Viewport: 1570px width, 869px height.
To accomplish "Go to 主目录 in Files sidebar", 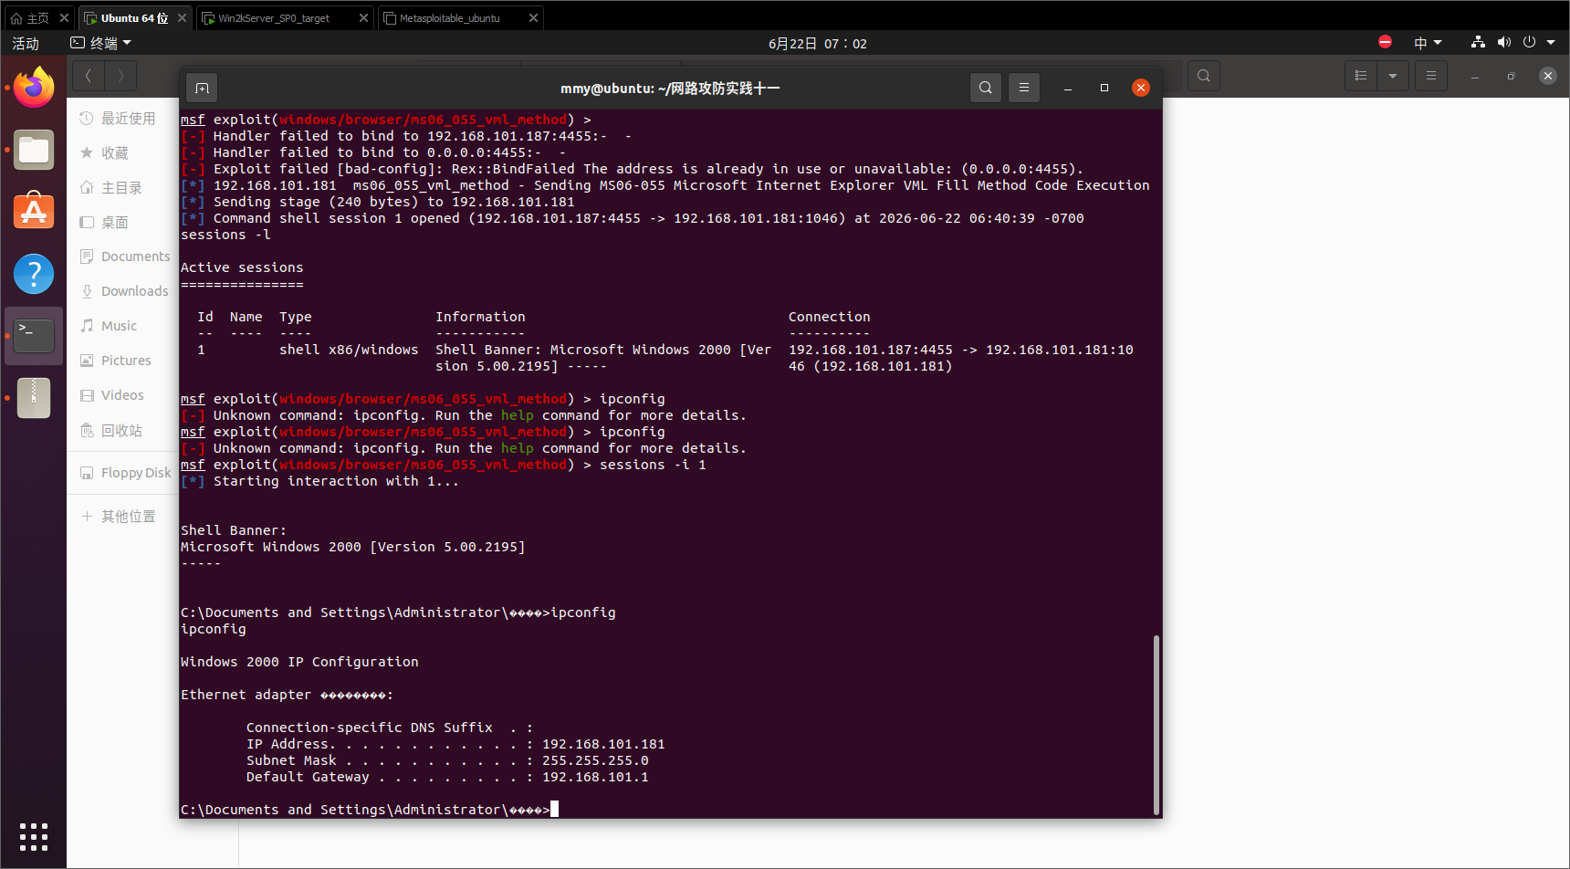I will pos(122,188).
